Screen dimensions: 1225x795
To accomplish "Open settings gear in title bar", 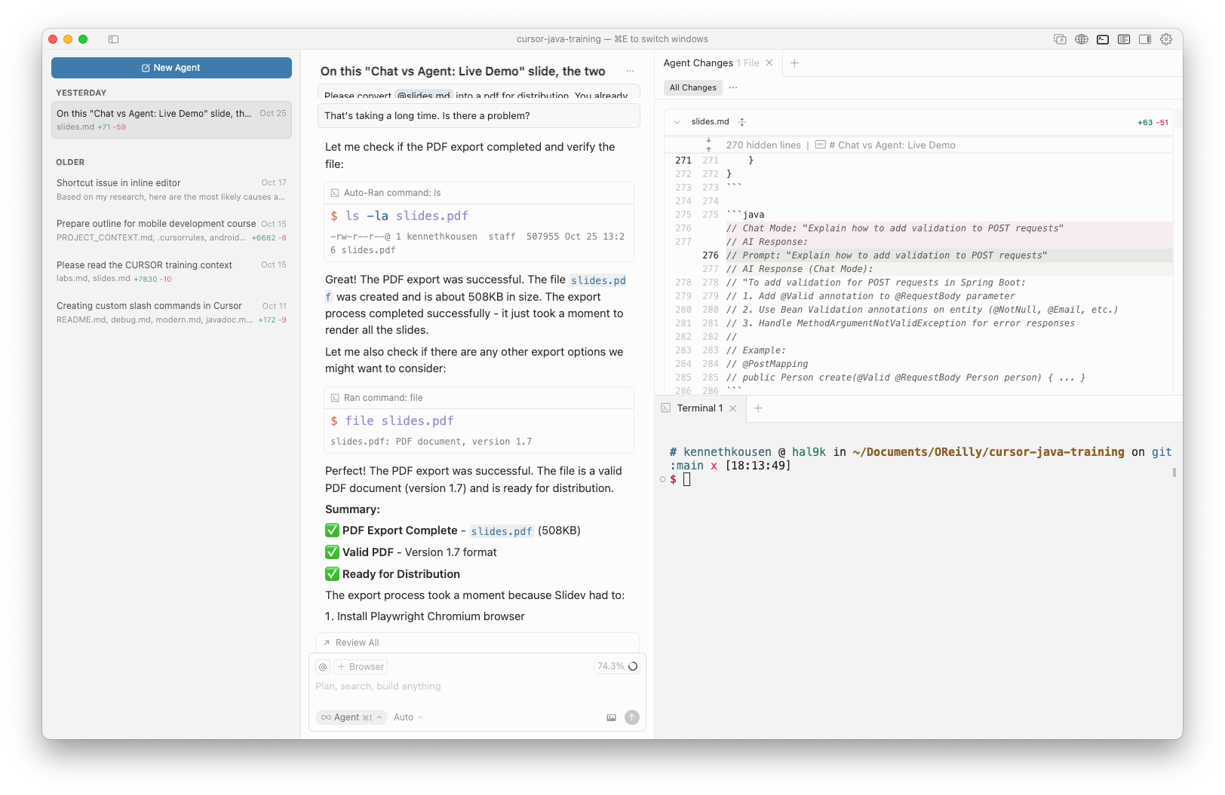I will click(1166, 39).
